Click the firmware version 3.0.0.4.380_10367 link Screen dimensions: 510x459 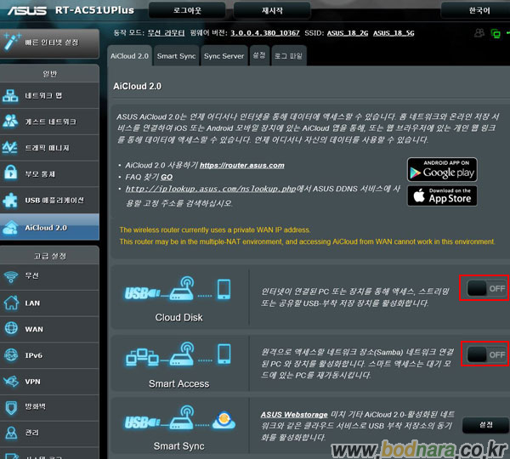(265, 33)
